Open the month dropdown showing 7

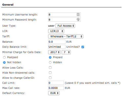point(66,52)
